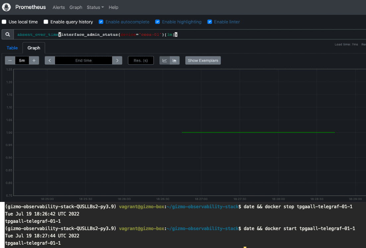Go to next end time with right chevron
The image size is (366, 248).
tap(117, 60)
